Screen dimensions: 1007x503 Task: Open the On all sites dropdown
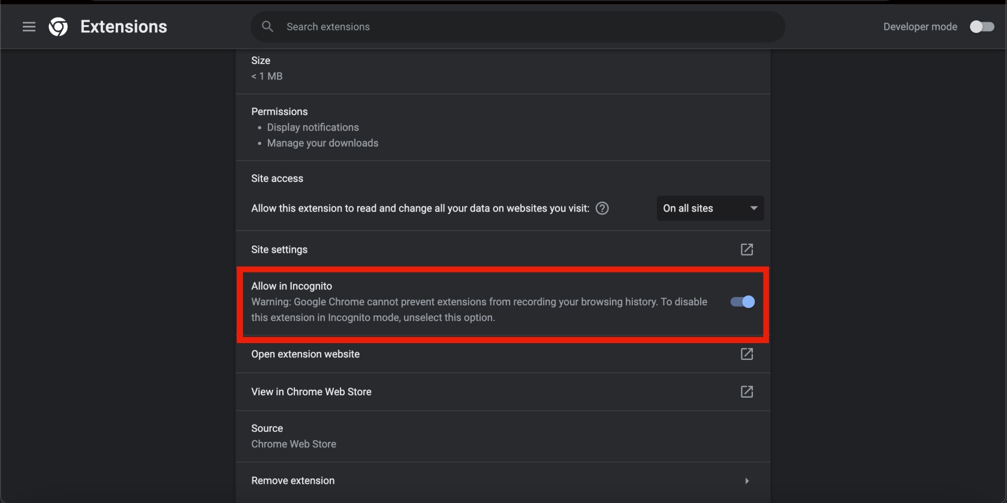point(710,208)
